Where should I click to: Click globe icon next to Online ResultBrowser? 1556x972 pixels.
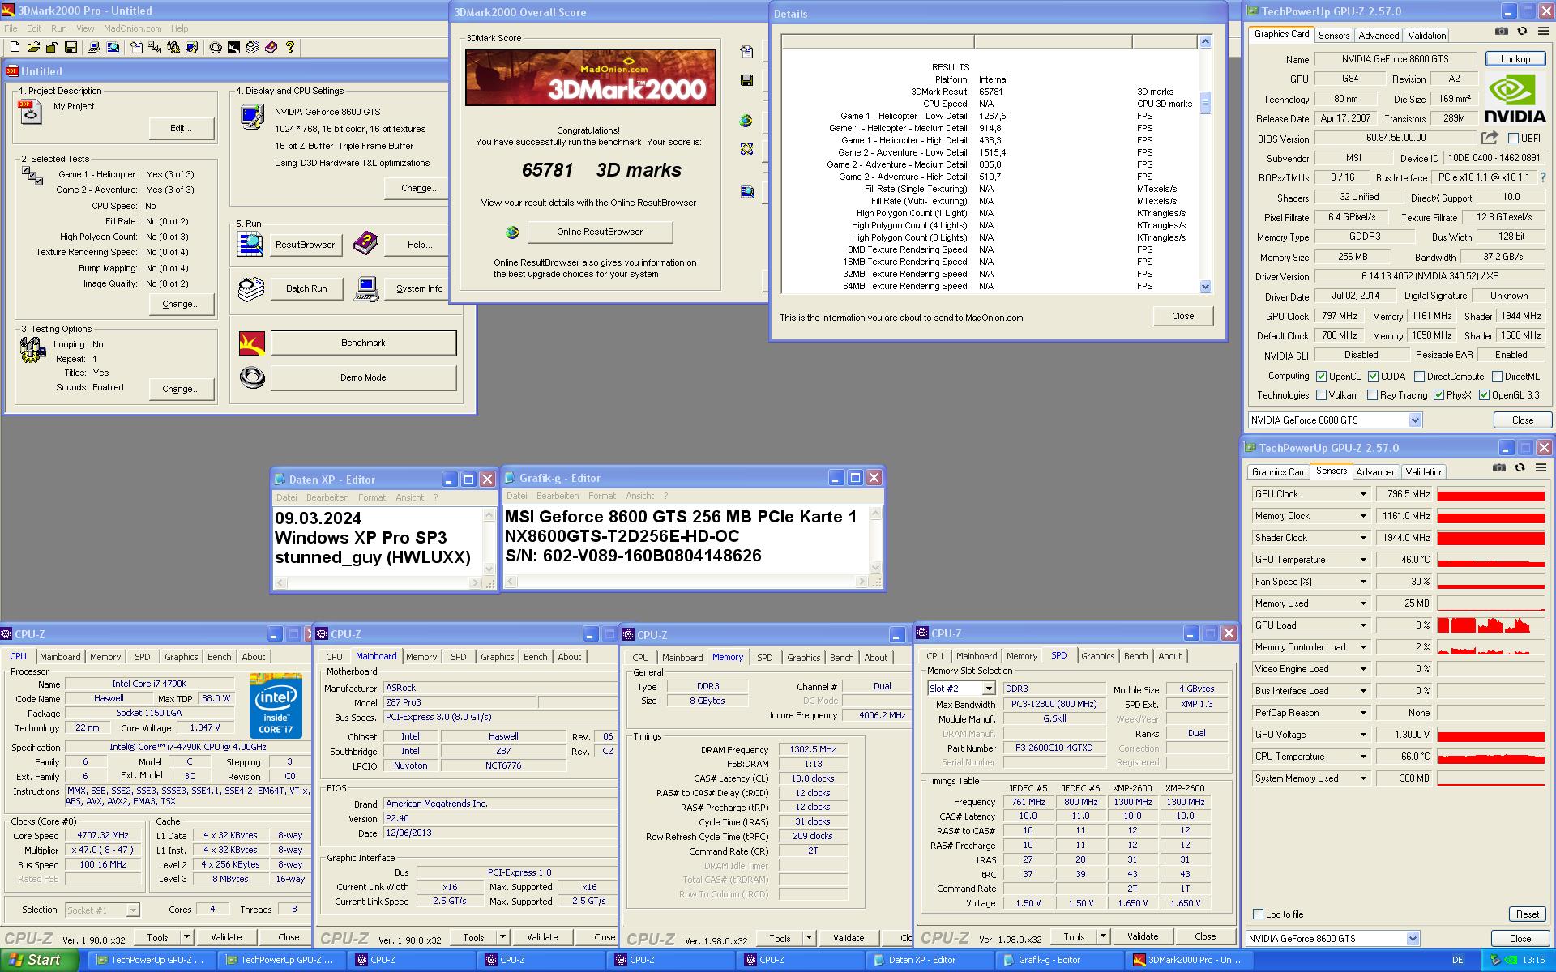[x=512, y=232]
